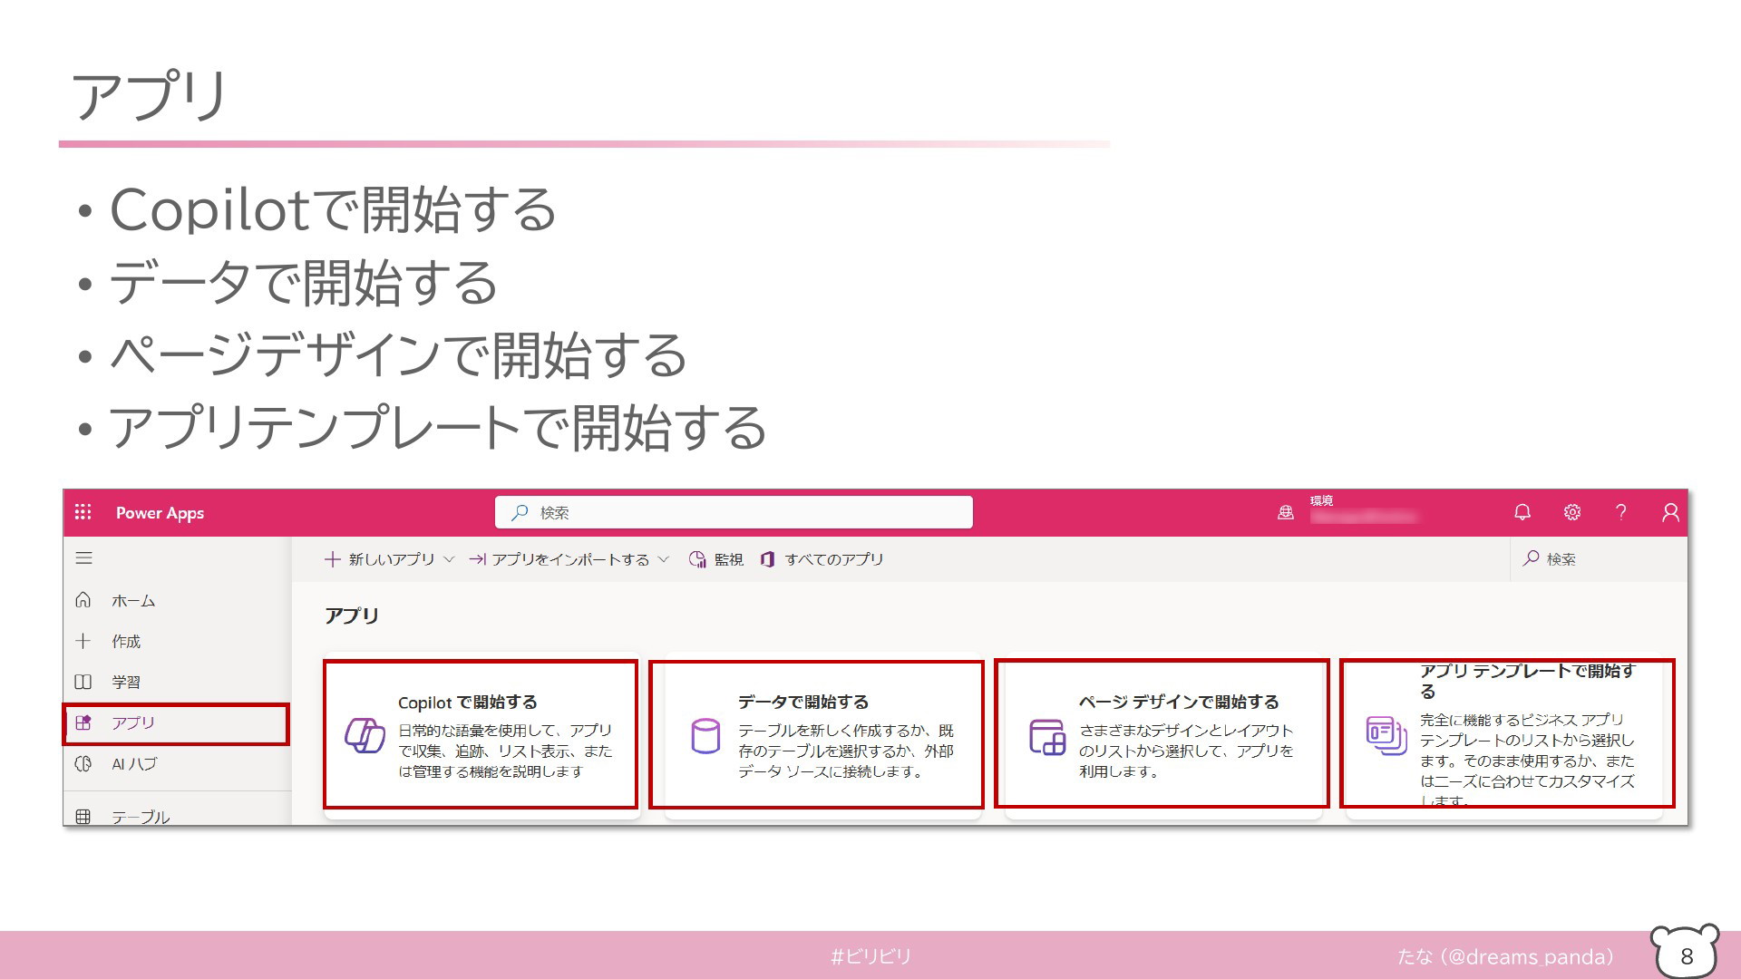This screenshot has width=1741, height=979.
Task: Click the たな (@dreams_panda) footer text
Action: (1506, 956)
